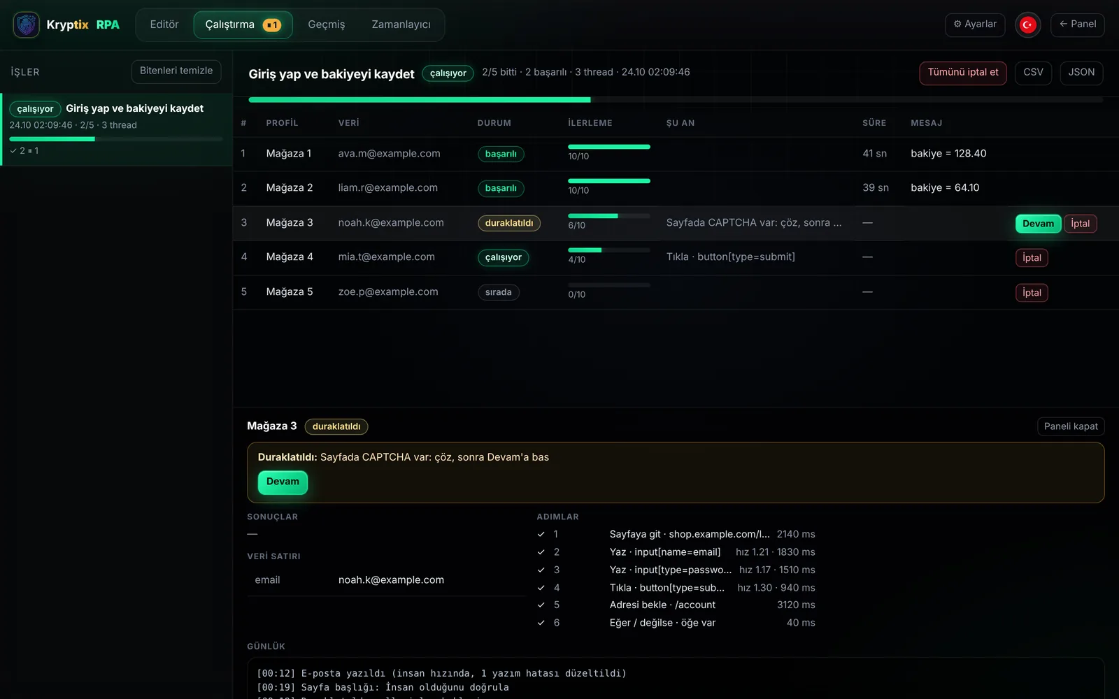Cancel Mağaza 4 run with İptal

[1032, 258]
